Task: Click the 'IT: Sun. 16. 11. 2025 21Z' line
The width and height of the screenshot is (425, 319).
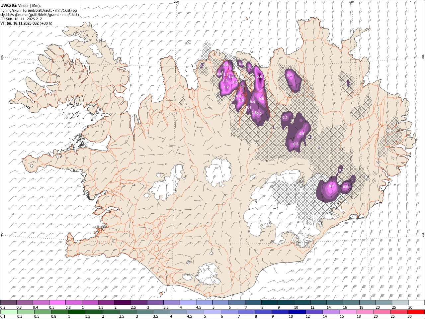Action: coord(22,19)
